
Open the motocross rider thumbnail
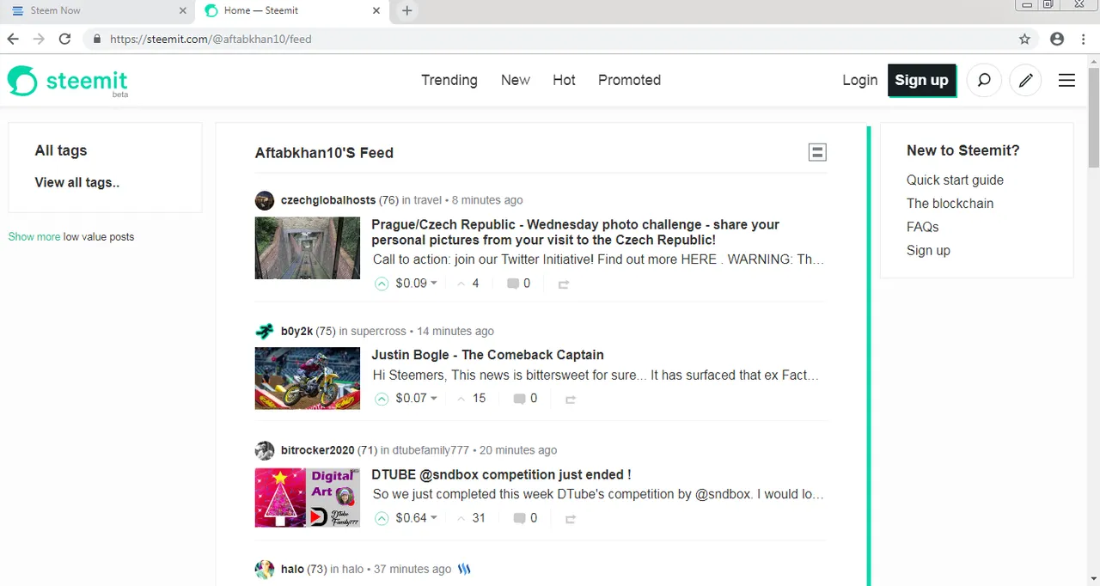tap(307, 378)
